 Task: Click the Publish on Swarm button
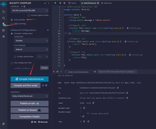click(x=30, y=110)
